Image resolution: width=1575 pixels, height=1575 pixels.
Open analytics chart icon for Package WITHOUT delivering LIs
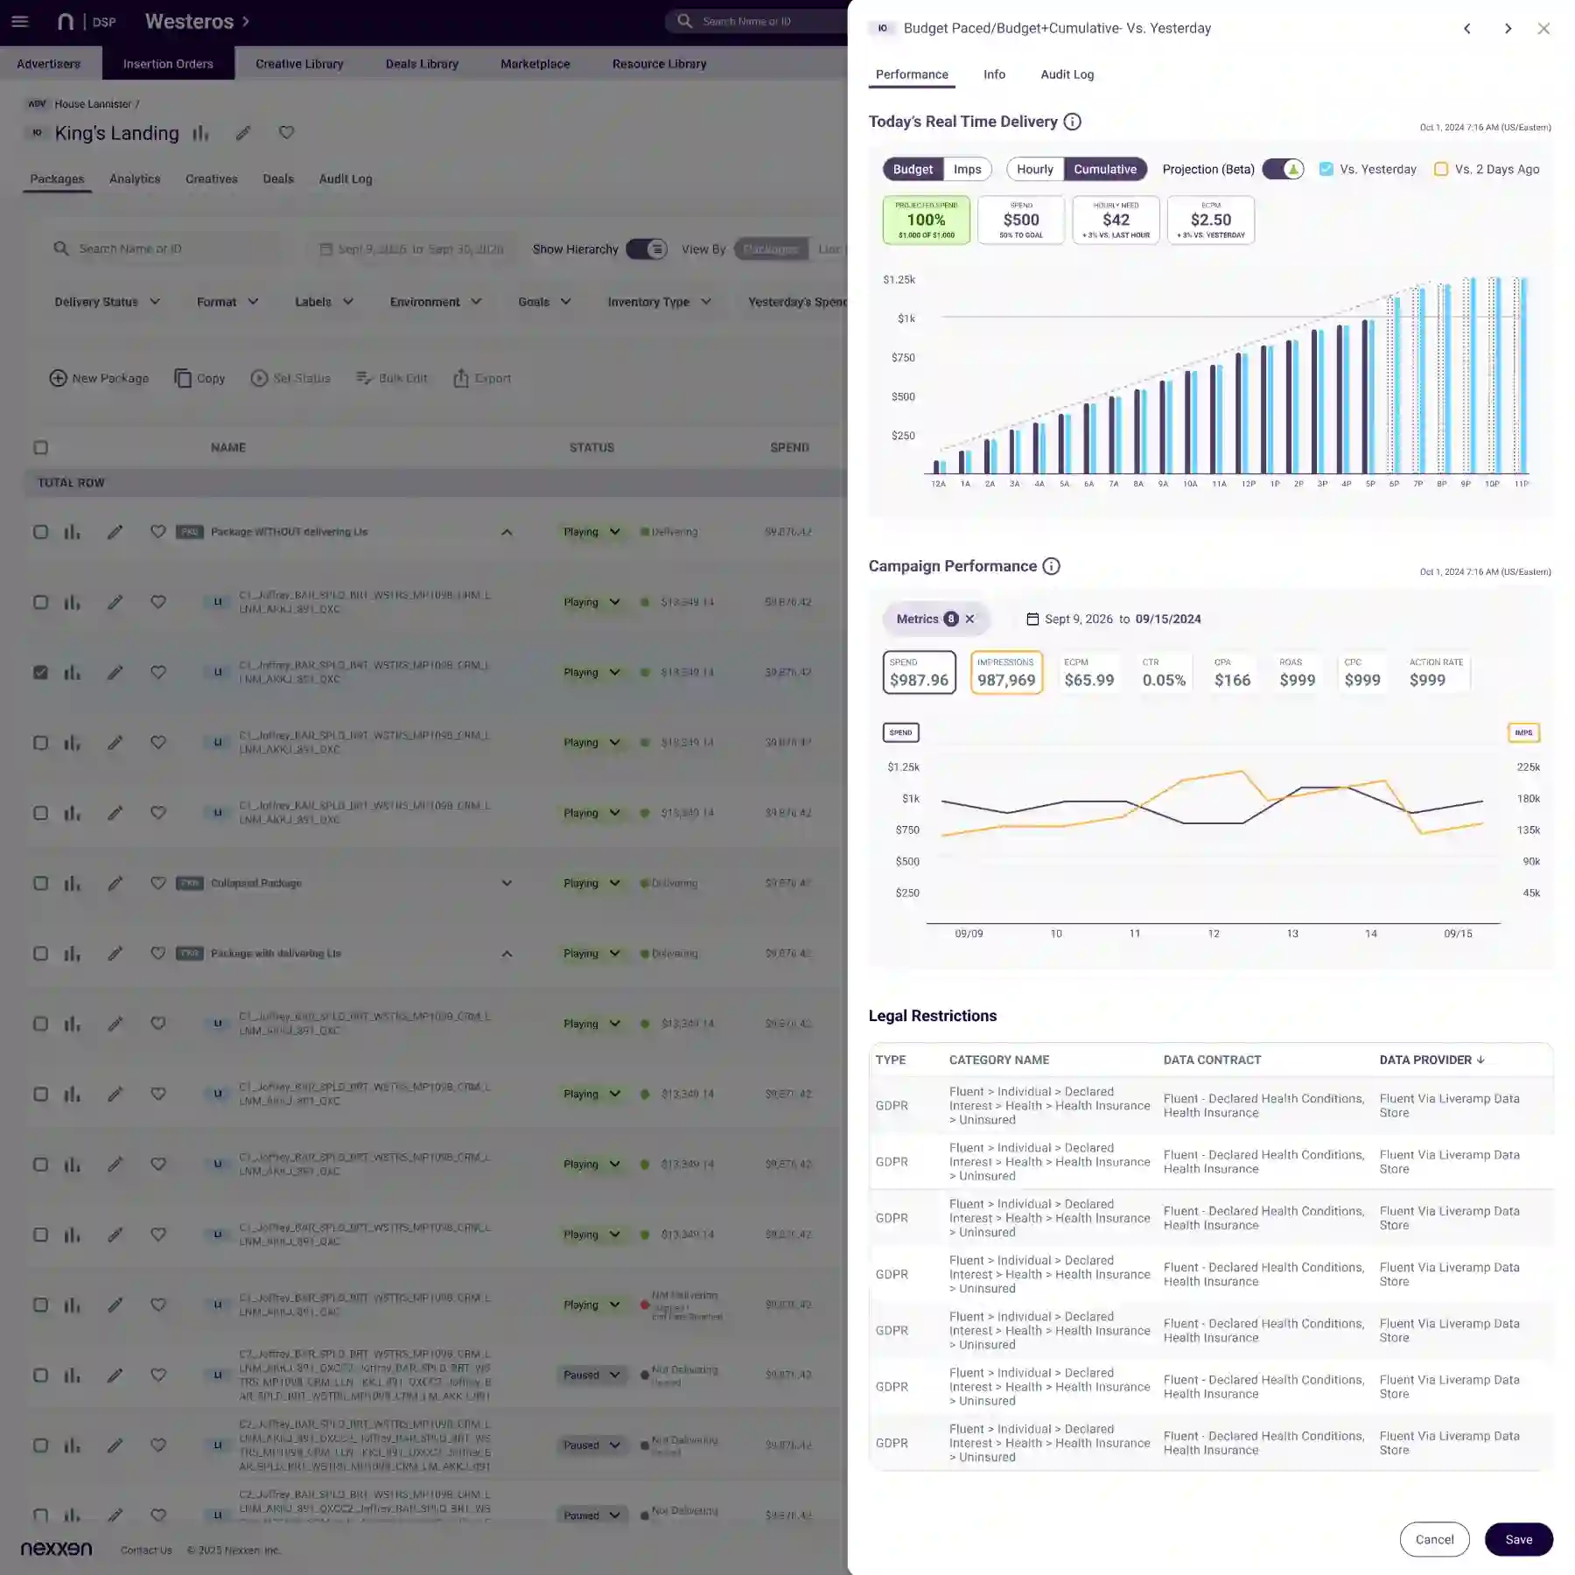(72, 531)
